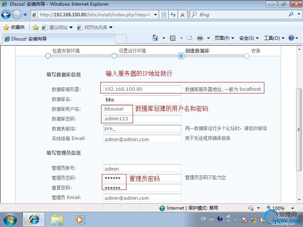303x227 pixels.
Task: Click the 数据表前缀 field with pre_
Action: (142, 129)
